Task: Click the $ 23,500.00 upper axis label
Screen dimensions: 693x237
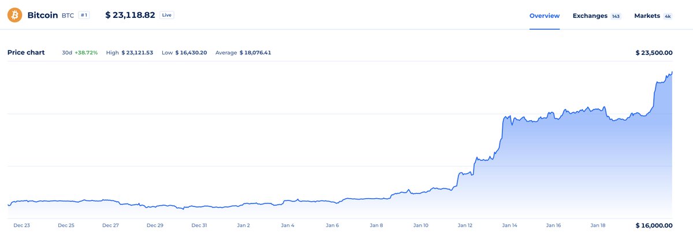Action: (x=654, y=53)
